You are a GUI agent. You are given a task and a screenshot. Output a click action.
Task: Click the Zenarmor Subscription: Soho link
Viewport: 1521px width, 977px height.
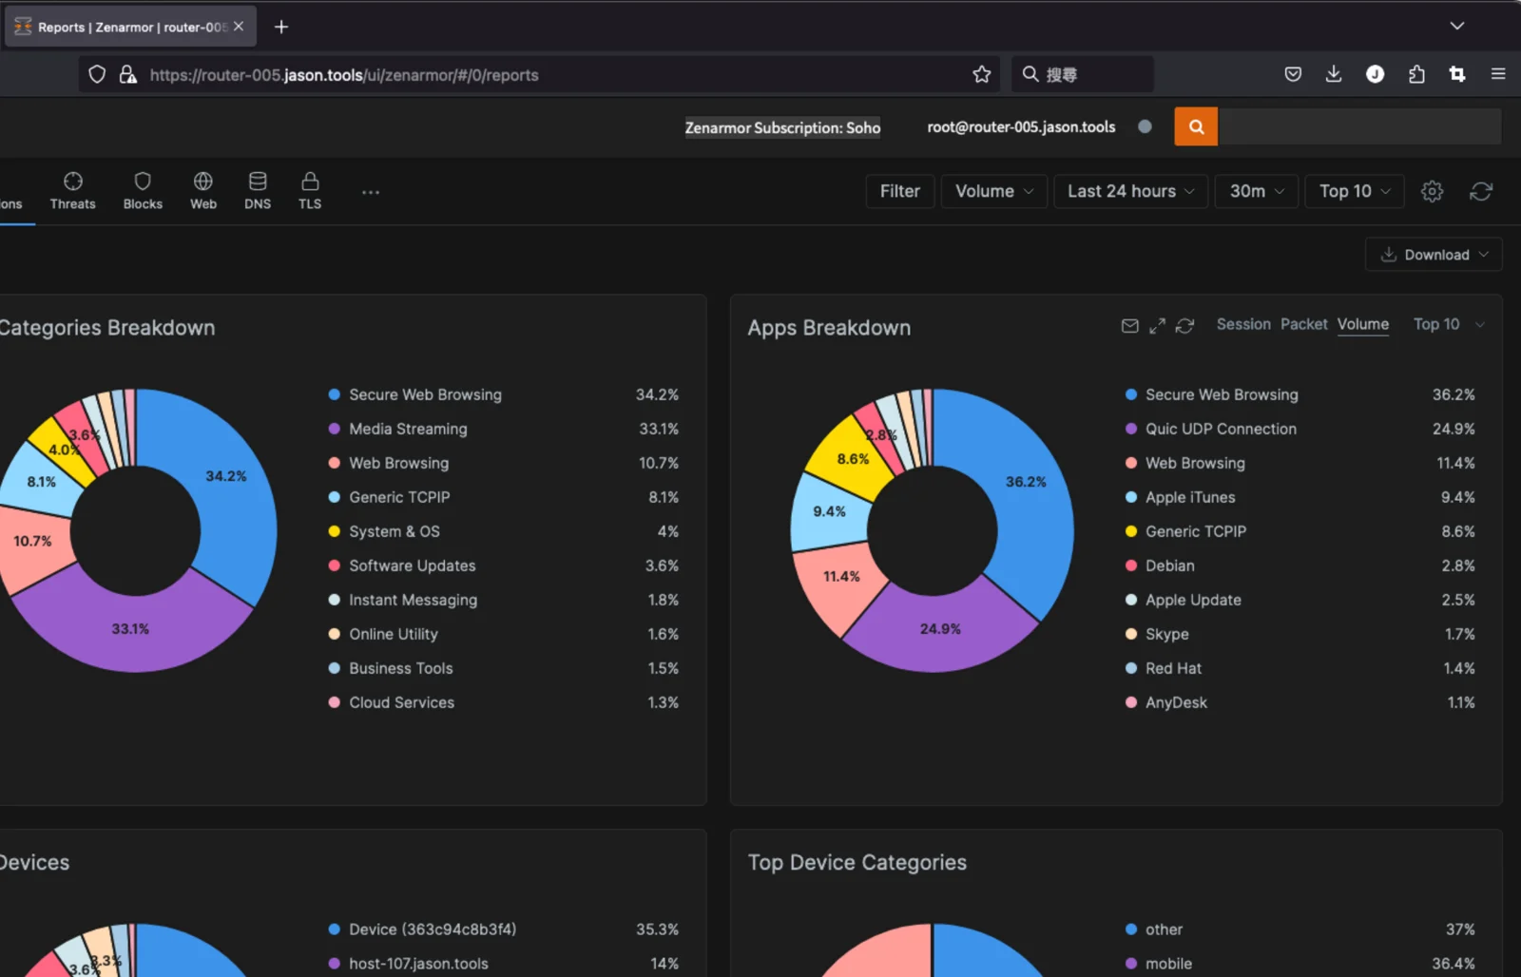(x=782, y=127)
